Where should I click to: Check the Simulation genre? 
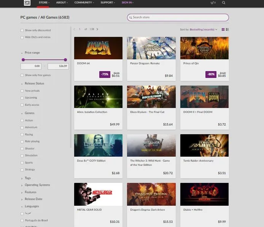22,156
